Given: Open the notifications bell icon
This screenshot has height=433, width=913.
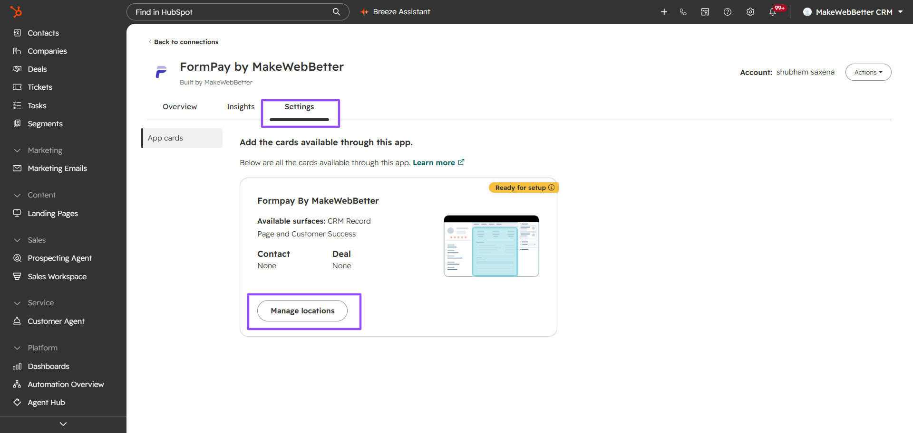Looking at the screenshot, I should coord(773,12).
